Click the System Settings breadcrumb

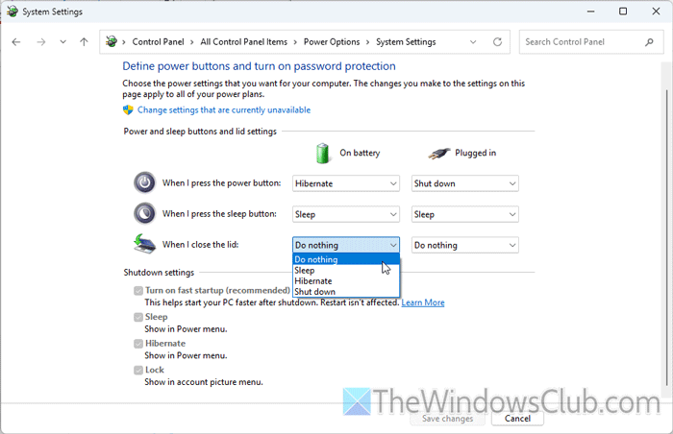[x=406, y=42]
